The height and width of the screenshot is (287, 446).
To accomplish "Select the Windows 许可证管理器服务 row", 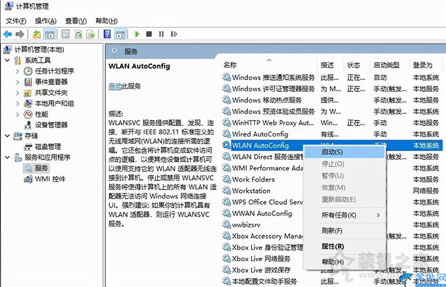I will (332, 89).
